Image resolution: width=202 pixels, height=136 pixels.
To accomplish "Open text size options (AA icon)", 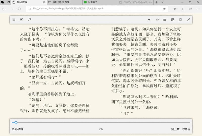I will [x=149, y=20].
